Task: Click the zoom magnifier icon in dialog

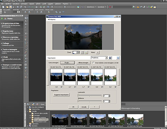Action: pos(86,53)
